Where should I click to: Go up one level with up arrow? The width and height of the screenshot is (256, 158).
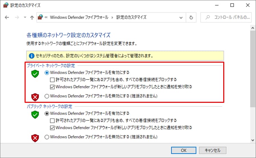pyautogui.click(x=32, y=17)
